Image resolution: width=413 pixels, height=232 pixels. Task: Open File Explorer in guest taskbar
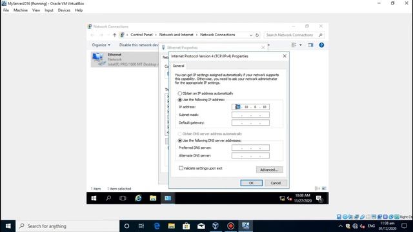pos(153,198)
